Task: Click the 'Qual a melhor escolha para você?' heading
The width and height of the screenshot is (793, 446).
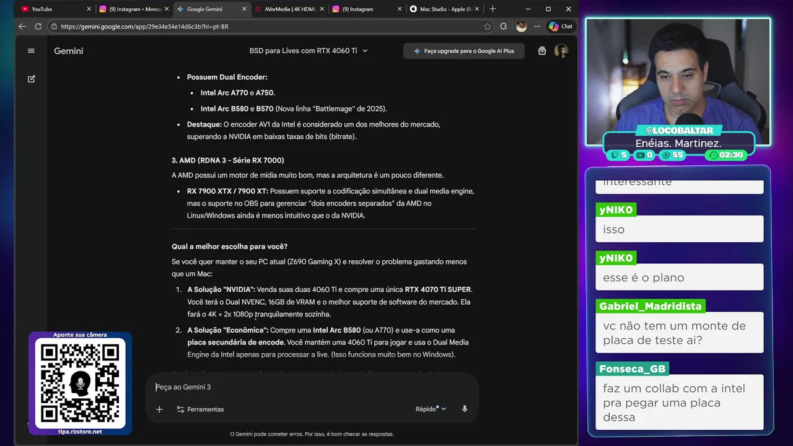Action: [x=229, y=247]
